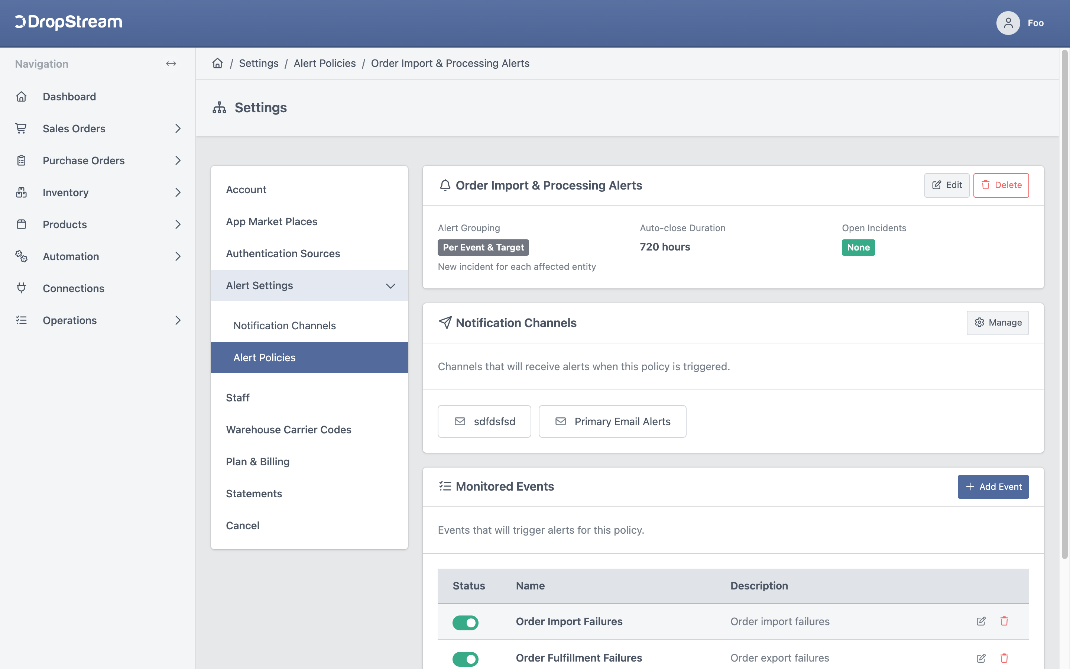Toggle Order Import Failures status switch
Screen dimensions: 1070x669
[x=465, y=623]
